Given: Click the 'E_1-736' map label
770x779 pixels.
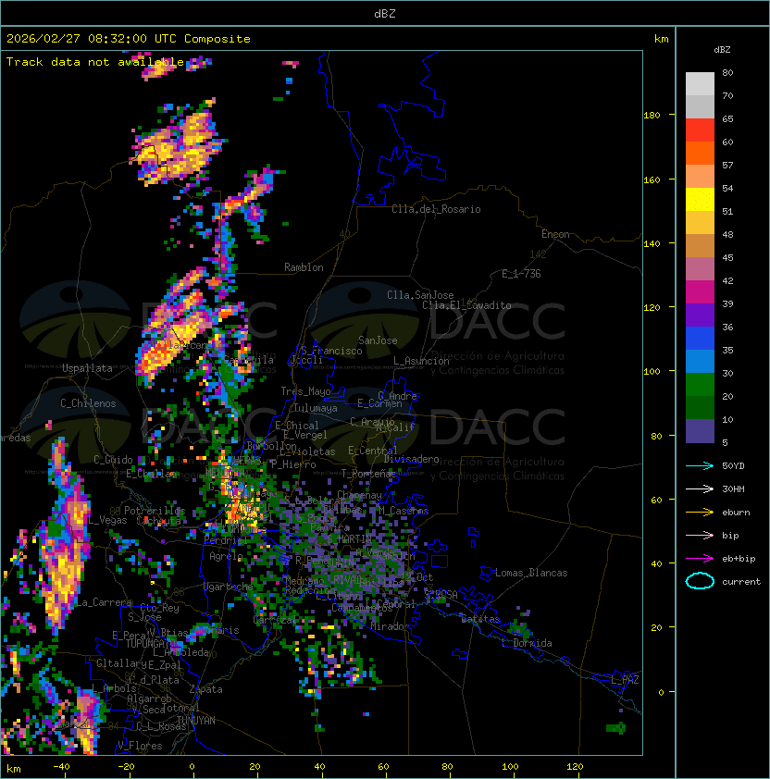Looking at the screenshot, I should pyautogui.click(x=521, y=274).
